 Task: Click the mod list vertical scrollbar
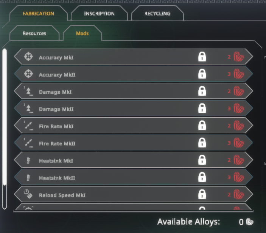(5, 129)
